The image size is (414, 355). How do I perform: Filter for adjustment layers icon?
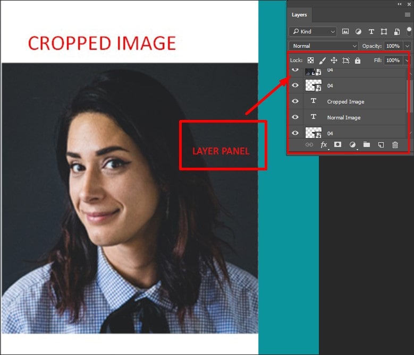(x=358, y=32)
